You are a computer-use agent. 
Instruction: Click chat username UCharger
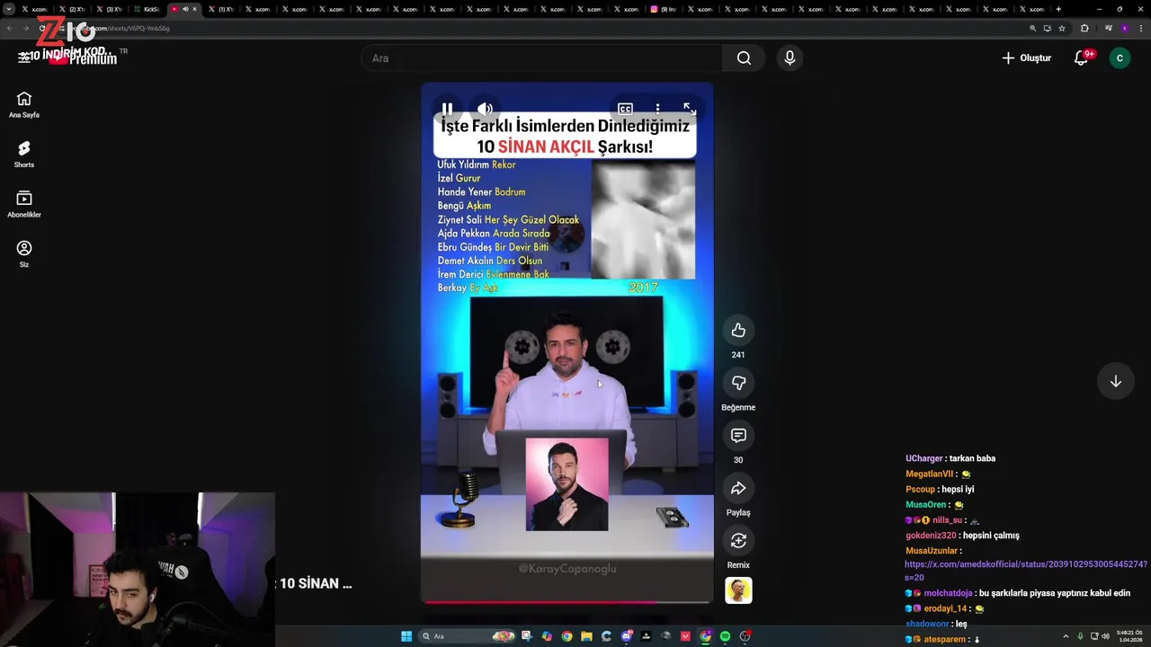pyautogui.click(x=923, y=458)
